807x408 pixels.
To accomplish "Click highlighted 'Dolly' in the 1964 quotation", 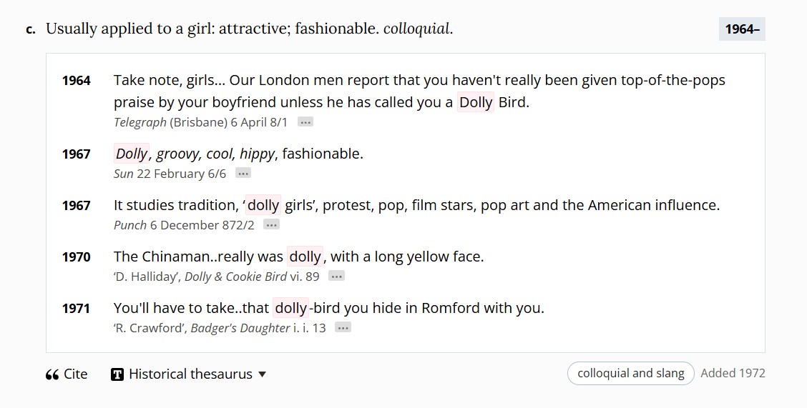I will click(476, 102).
